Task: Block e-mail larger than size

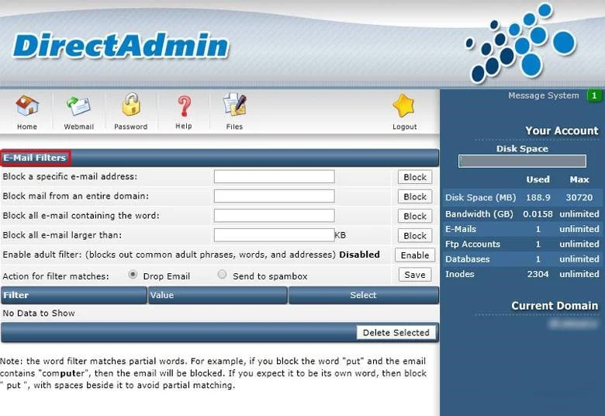Action: pos(415,236)
